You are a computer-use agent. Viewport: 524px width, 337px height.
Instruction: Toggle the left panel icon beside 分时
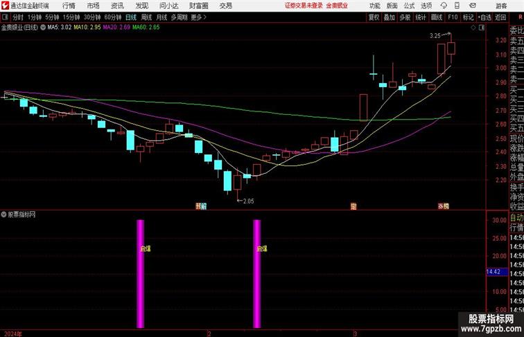(5, 17)
